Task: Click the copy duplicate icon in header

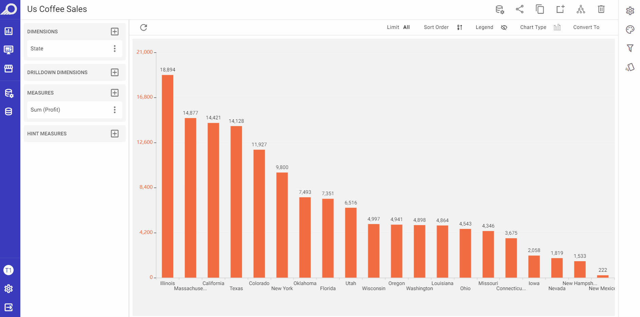Action: coord(540,9)
